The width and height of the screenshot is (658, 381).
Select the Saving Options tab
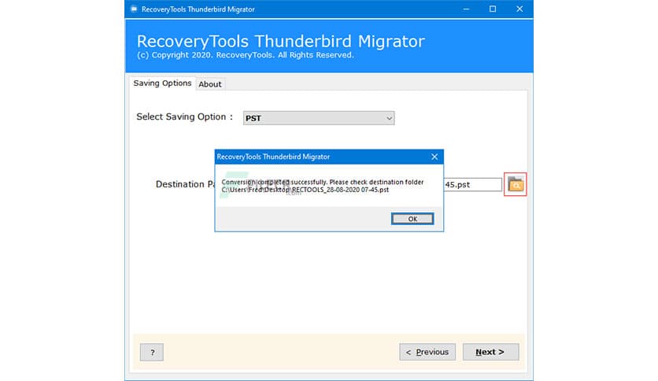[x=162, y=83]
